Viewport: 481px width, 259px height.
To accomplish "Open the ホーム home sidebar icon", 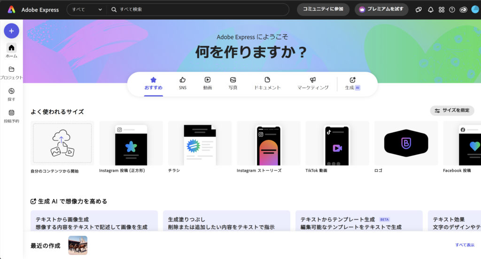I will [11, 48].
